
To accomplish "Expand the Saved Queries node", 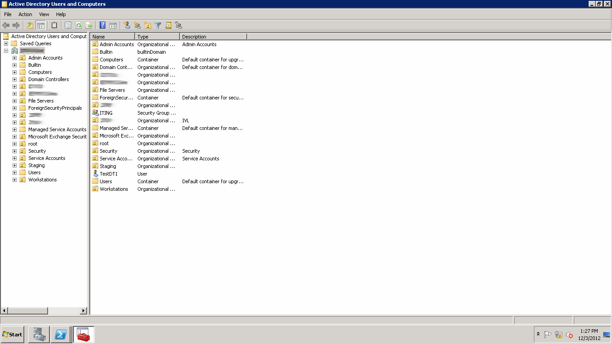I will click(x=5, y=43).
